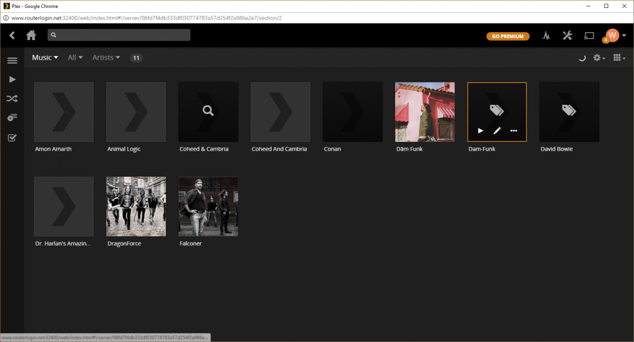The width and height of the screenshot is (634, 342).
Task: Open the Plex home icon
Action: click(x=31, y=35)
